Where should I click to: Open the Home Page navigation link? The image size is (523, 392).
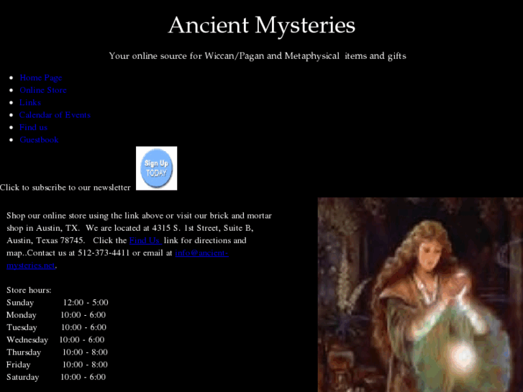coord(41,78)
